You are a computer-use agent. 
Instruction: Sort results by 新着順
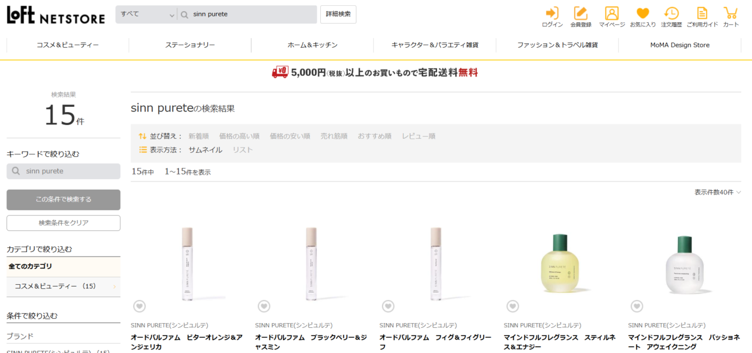pyautogui.click(x=199, y=136)
